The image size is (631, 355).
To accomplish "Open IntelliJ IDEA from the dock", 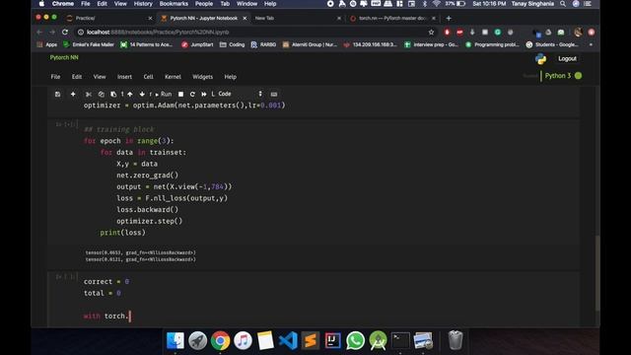I will point(333,340).
